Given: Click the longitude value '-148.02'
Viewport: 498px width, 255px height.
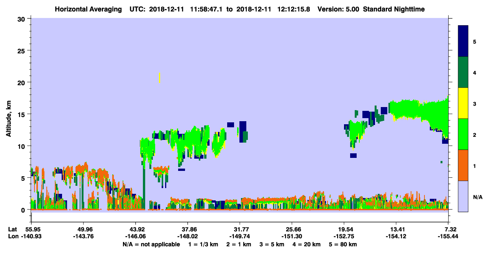Looking at the screenshot, I should 187,237.
